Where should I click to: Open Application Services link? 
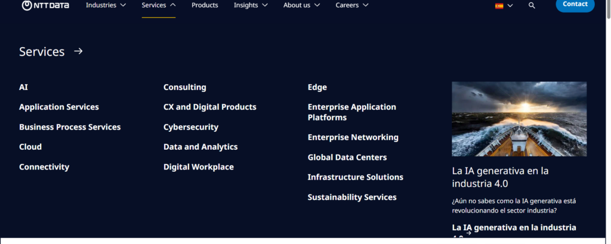59,107
